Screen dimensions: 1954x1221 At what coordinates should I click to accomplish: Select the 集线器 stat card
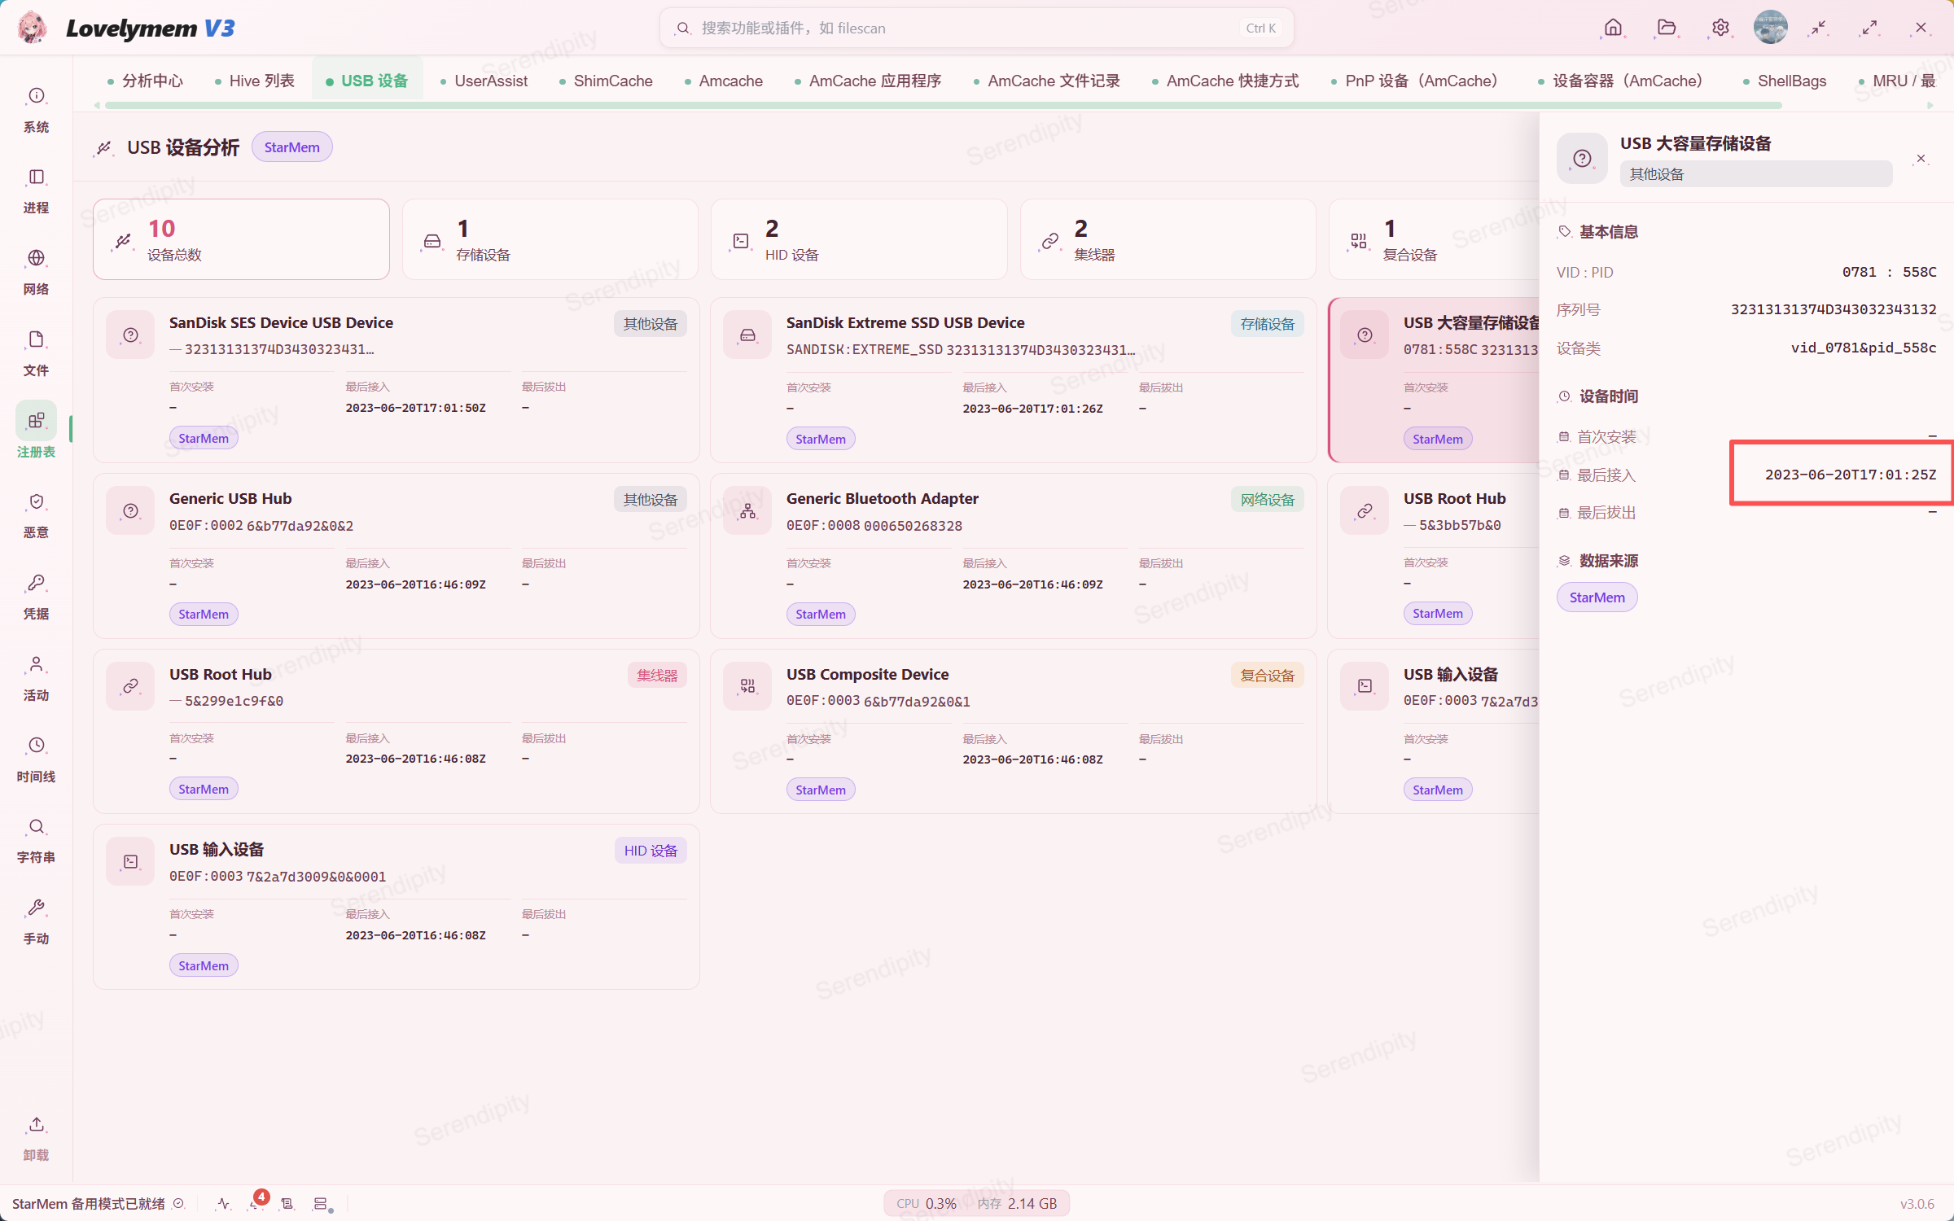click(1168, 239)
